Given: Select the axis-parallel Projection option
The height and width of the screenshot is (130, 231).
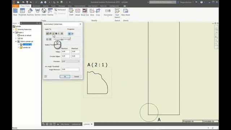Looking at the screenshot, I should tap(72, 34).
